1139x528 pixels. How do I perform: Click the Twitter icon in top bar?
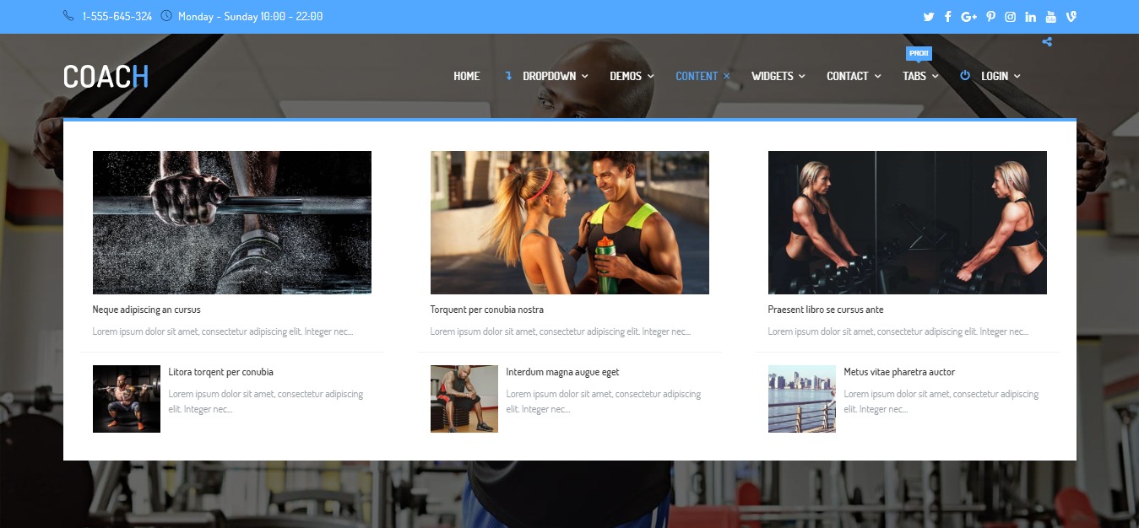pyautogui.click(x=929, y=17)
